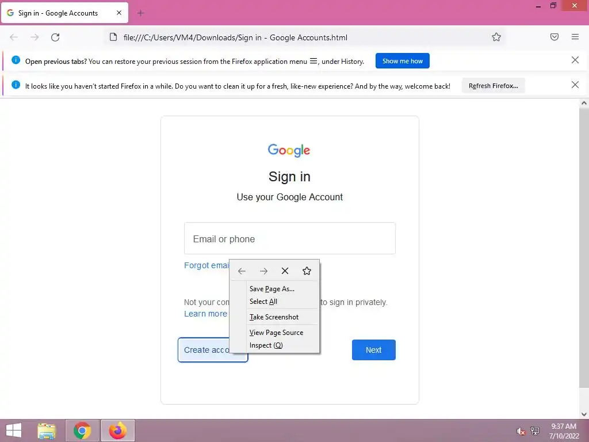Open a new tab with plus icon
The width and height of the screenshot is (589, 442).
click(x=140, y=13)
